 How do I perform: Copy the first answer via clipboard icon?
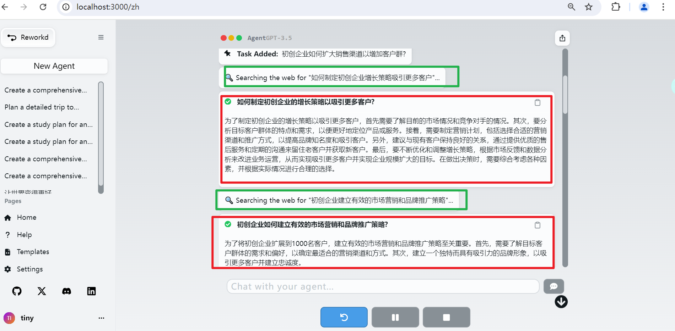coord(538,102)
